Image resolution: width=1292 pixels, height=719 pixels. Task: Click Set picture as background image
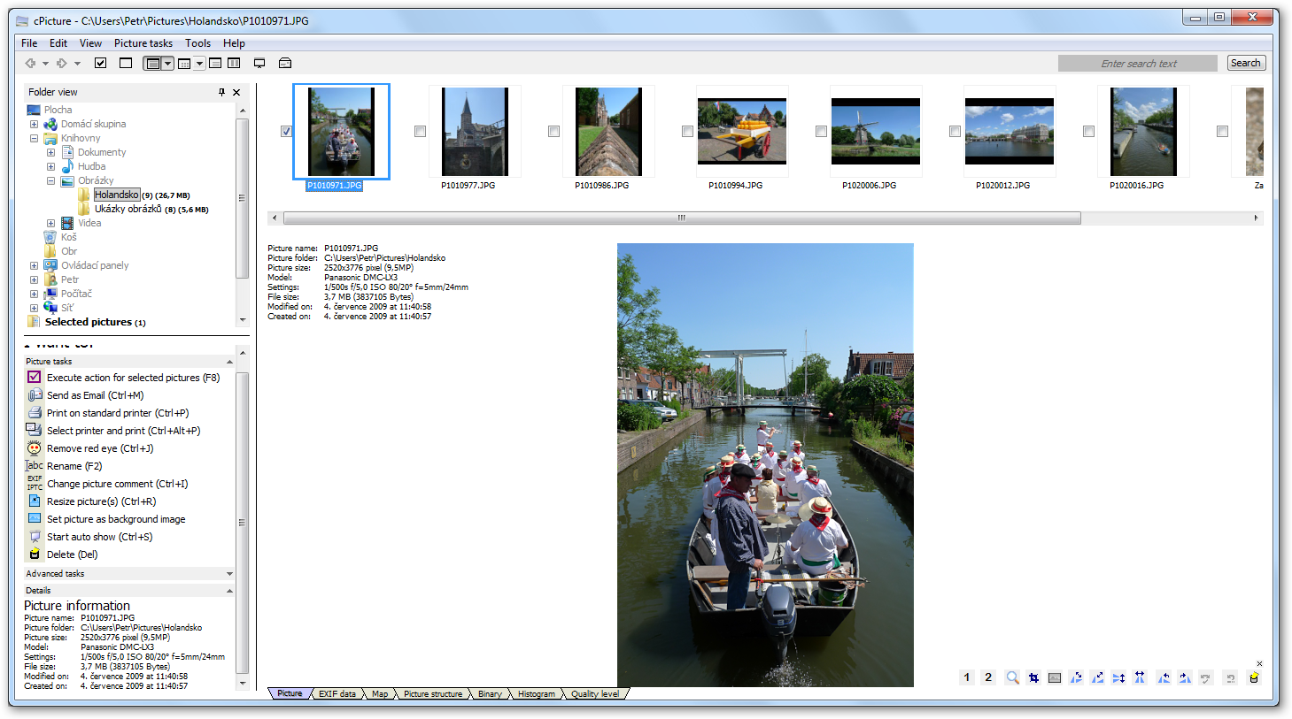coord(116,519)
